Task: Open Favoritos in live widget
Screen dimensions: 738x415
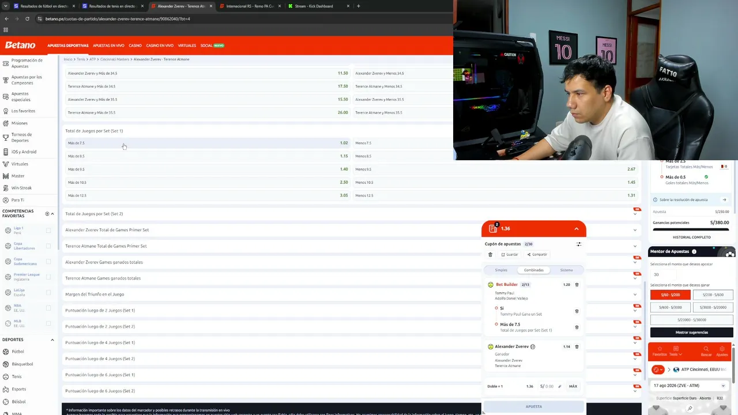Action: [660, 351]
